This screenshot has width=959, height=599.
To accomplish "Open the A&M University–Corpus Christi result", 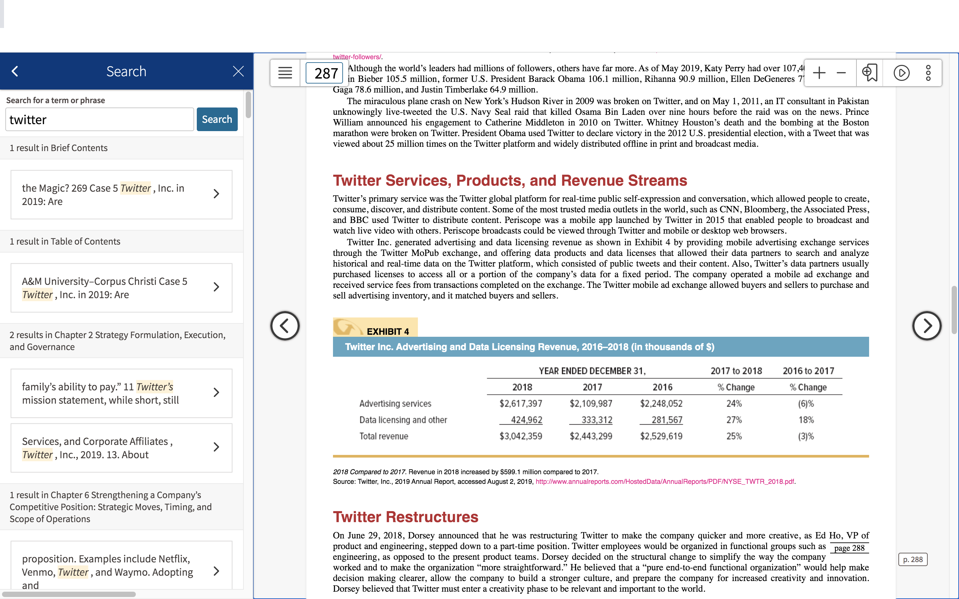I will (121, 288).
